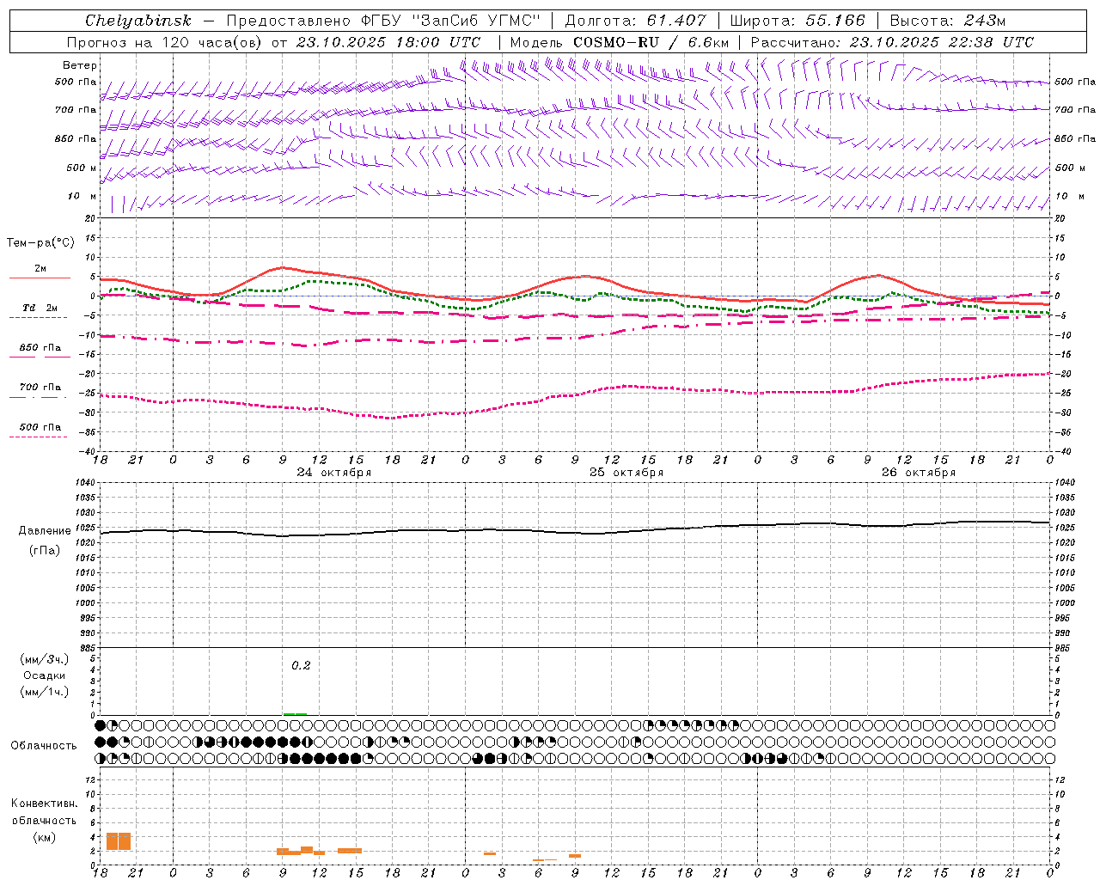The height and width of the screenshot is (880, 1100).
Task: Select the '700 гПа' temperature legend entry
Action: (40, 388)
